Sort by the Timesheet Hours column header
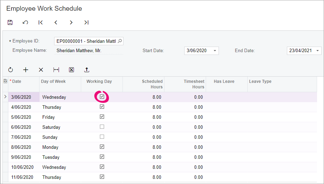The width and height of the screenshot is (324, 184). (185, 84)
